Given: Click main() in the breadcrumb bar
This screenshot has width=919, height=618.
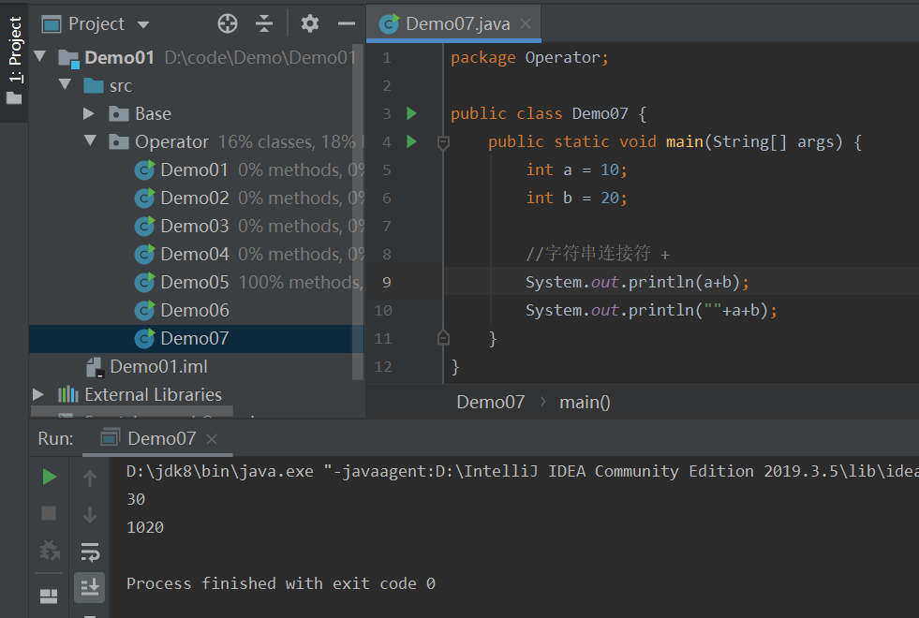Looking at the screenshot, I should coord(585,403).
